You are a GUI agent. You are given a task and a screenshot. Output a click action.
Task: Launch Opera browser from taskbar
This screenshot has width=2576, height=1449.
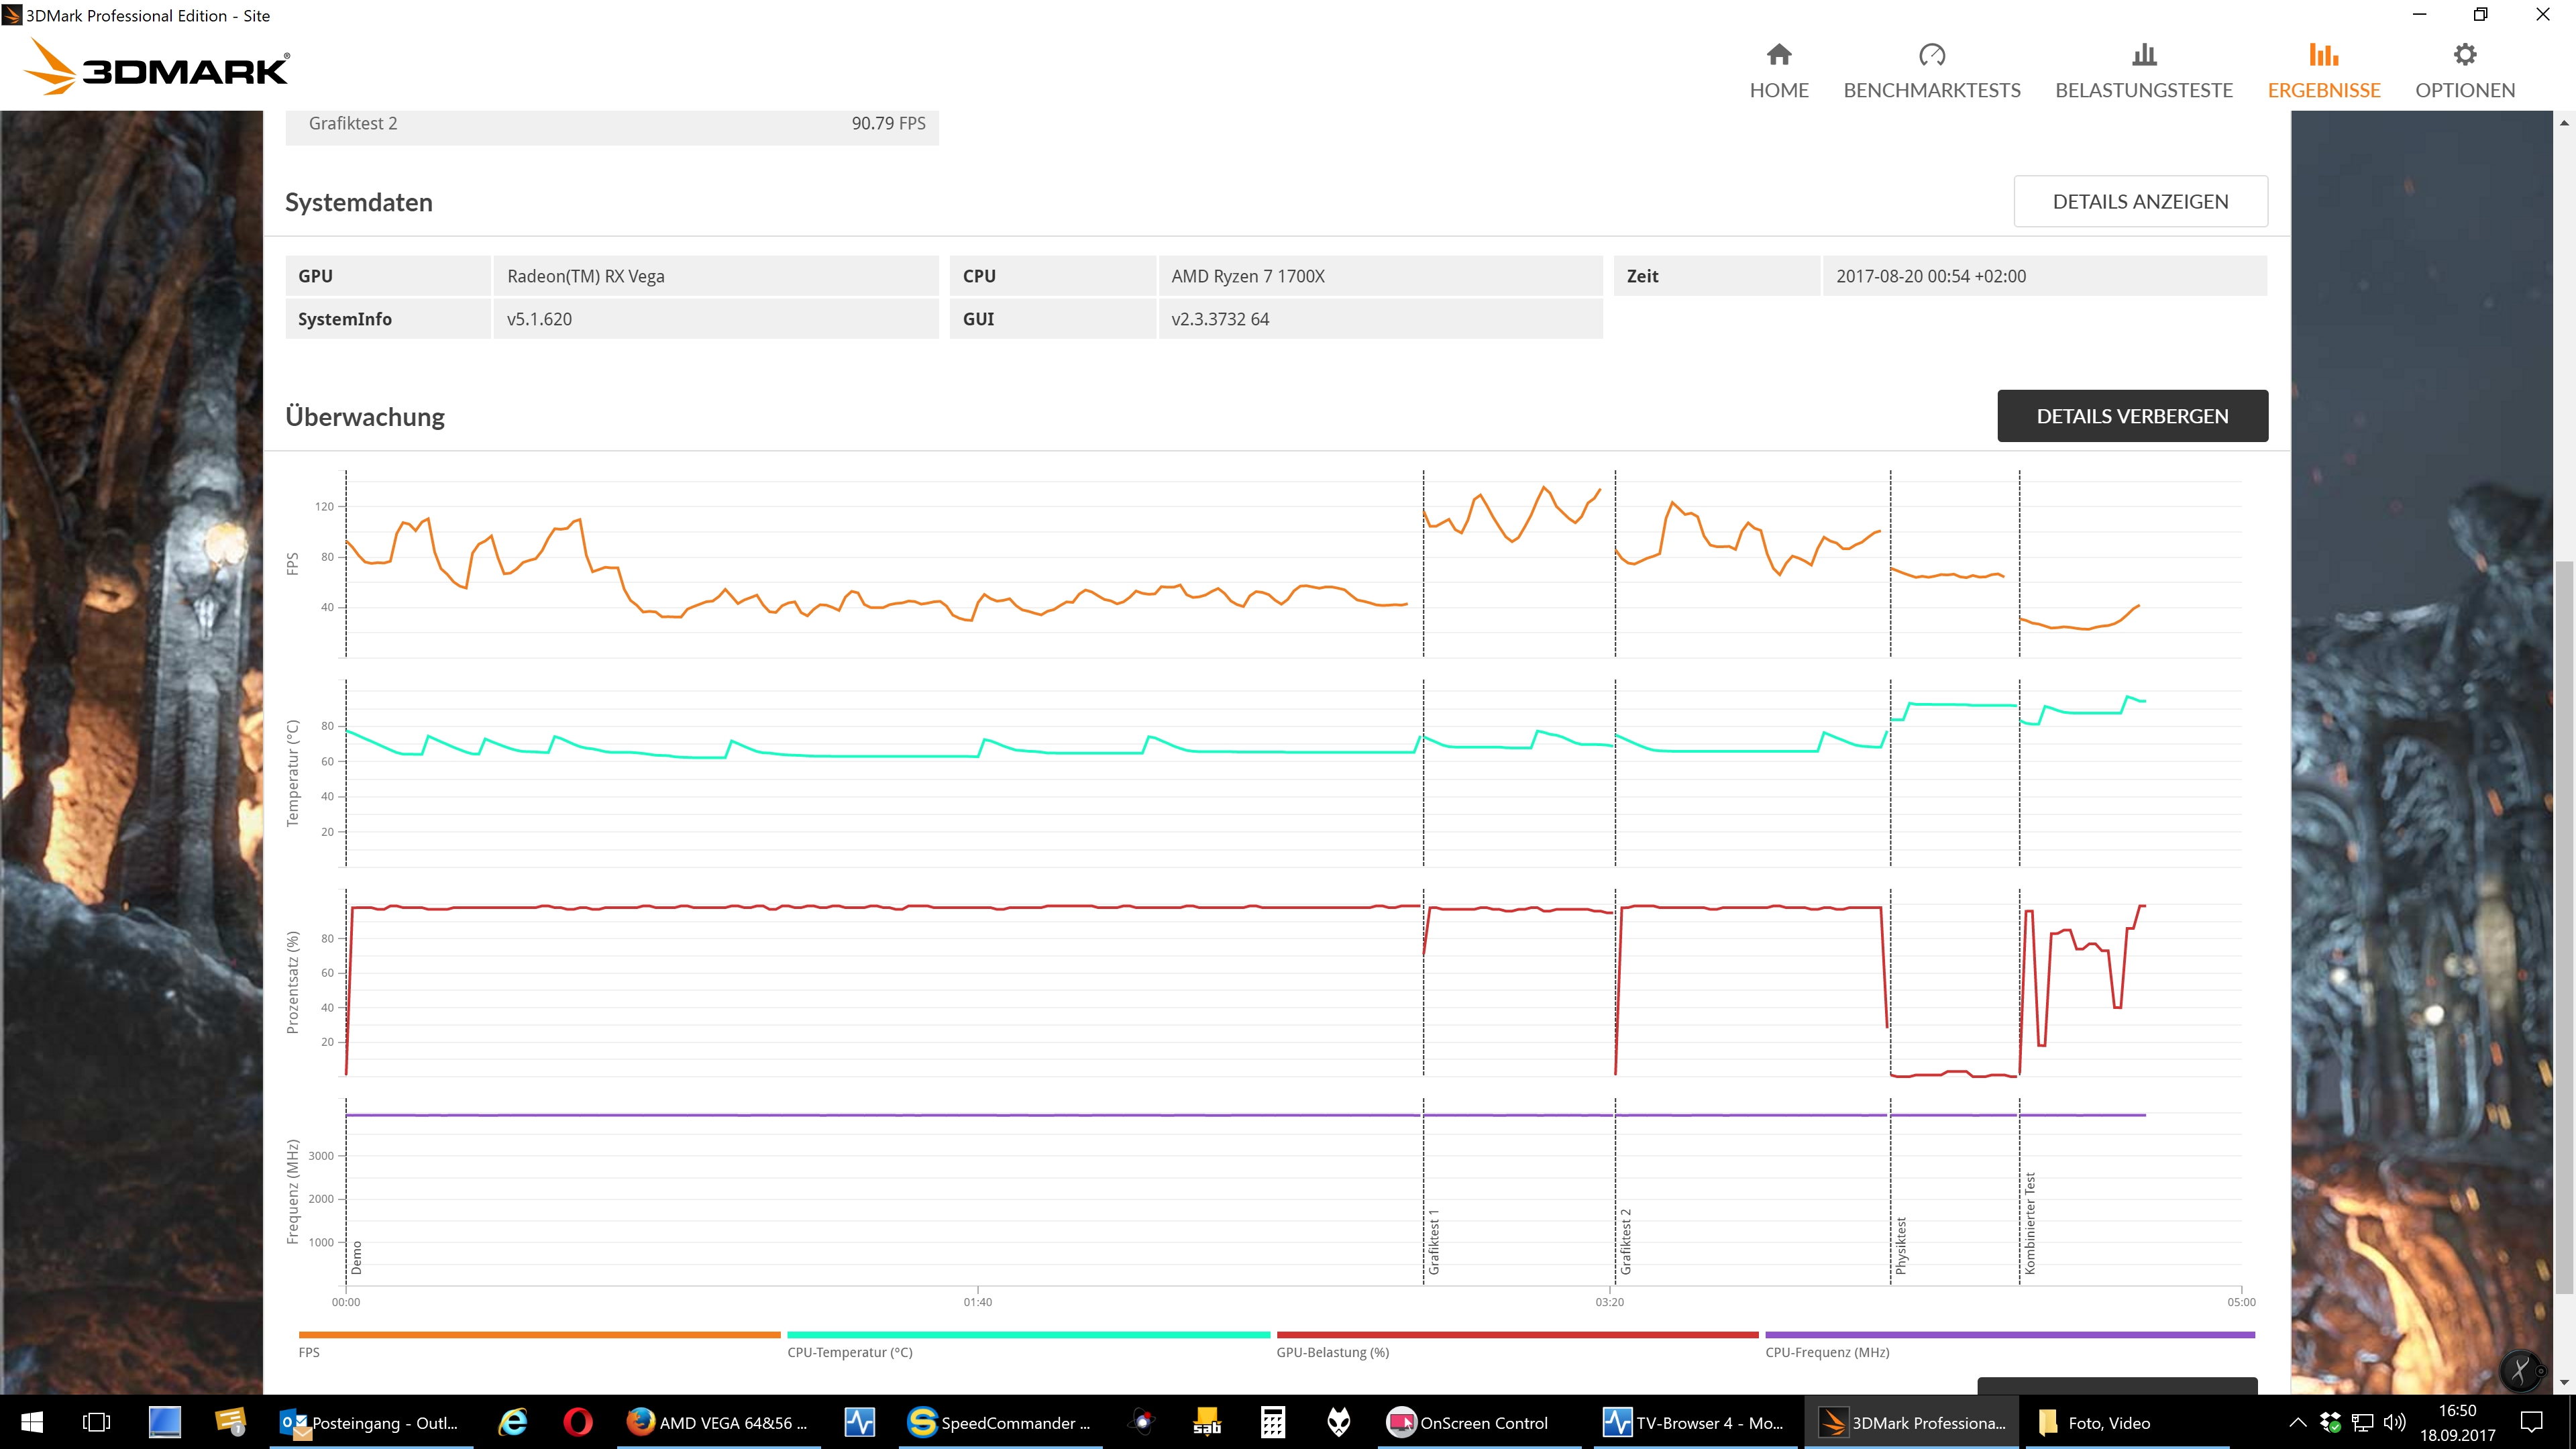pos(577,1422)
